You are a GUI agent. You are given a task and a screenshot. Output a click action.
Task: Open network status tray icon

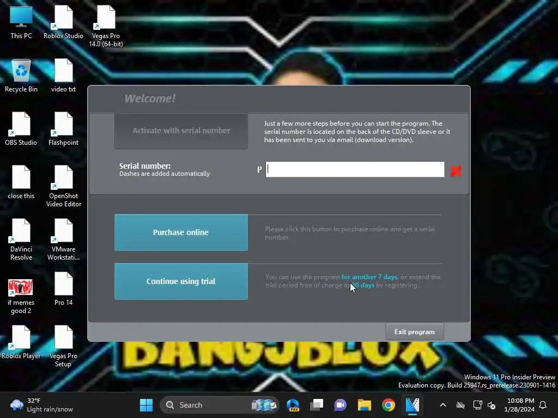point(477,405)
